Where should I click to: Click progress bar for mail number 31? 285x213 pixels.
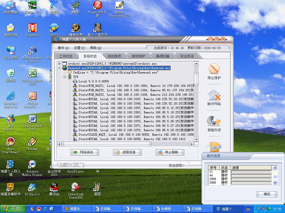(251, 172)
